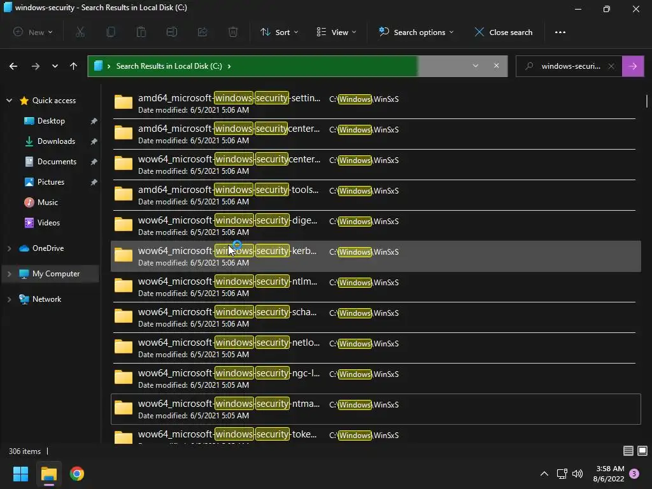Select the amd64 windows-securitycenter folder

[376, 134]
